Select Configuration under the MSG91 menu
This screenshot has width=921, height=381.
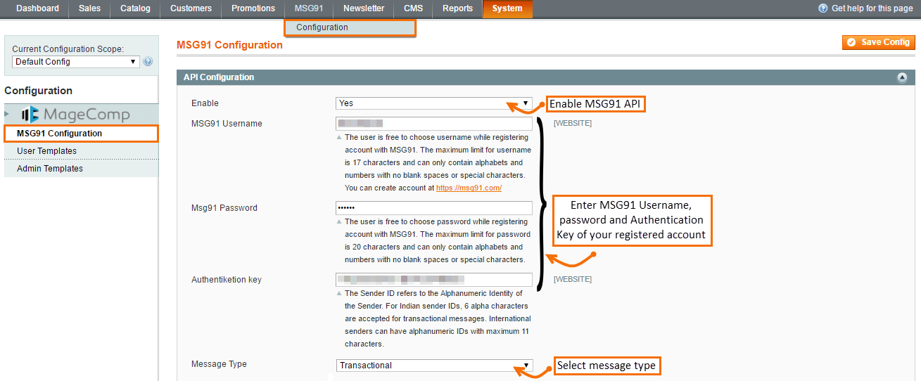pos(322,27)
